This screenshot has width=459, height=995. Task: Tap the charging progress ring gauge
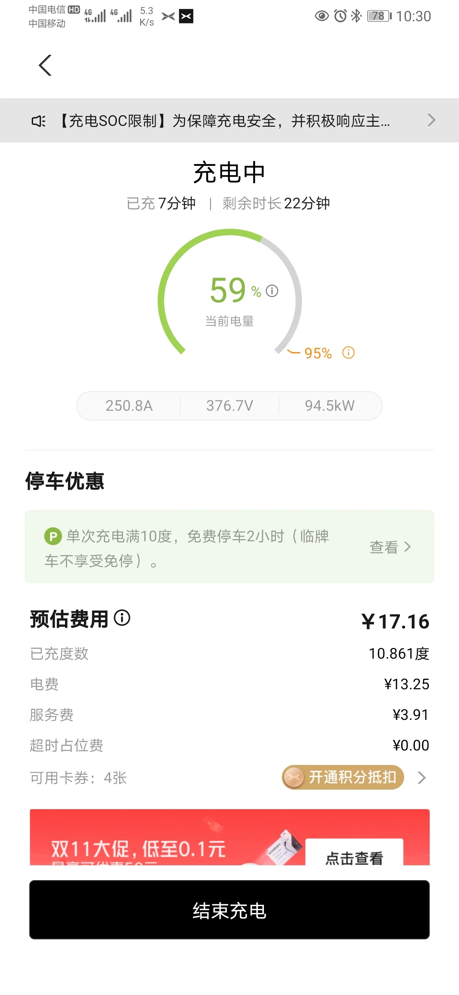click(229, 293)
